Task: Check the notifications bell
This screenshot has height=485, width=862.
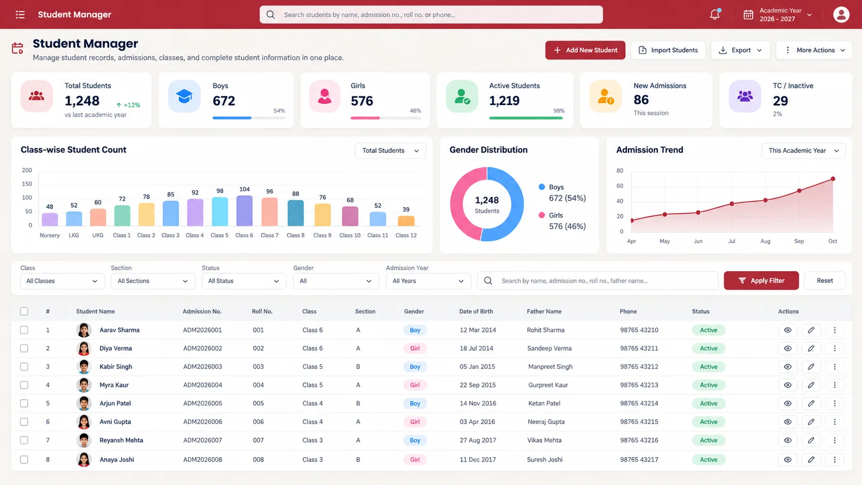Action: pyautogui.click(x=715, y=14)
